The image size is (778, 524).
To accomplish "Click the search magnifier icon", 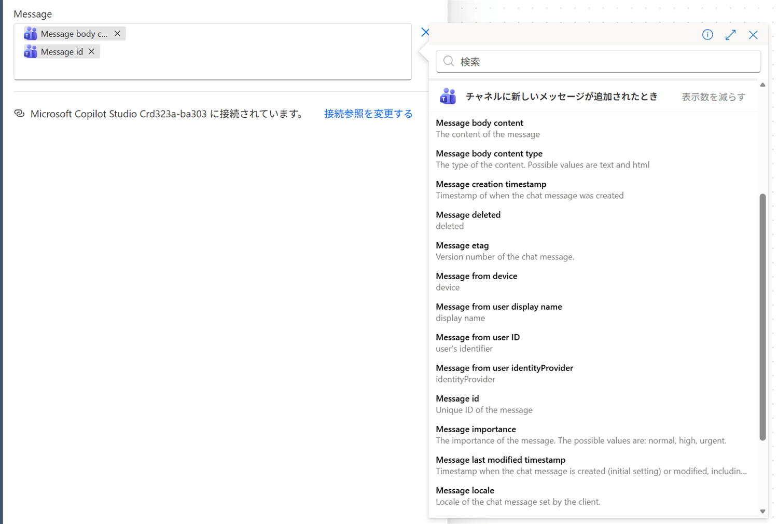I will click(x=448, y=61).
